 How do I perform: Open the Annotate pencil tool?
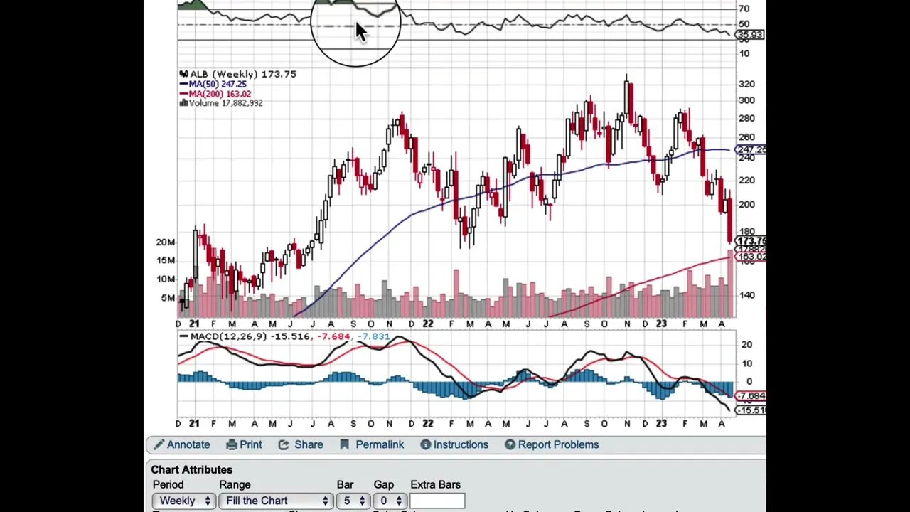[181, 444]
